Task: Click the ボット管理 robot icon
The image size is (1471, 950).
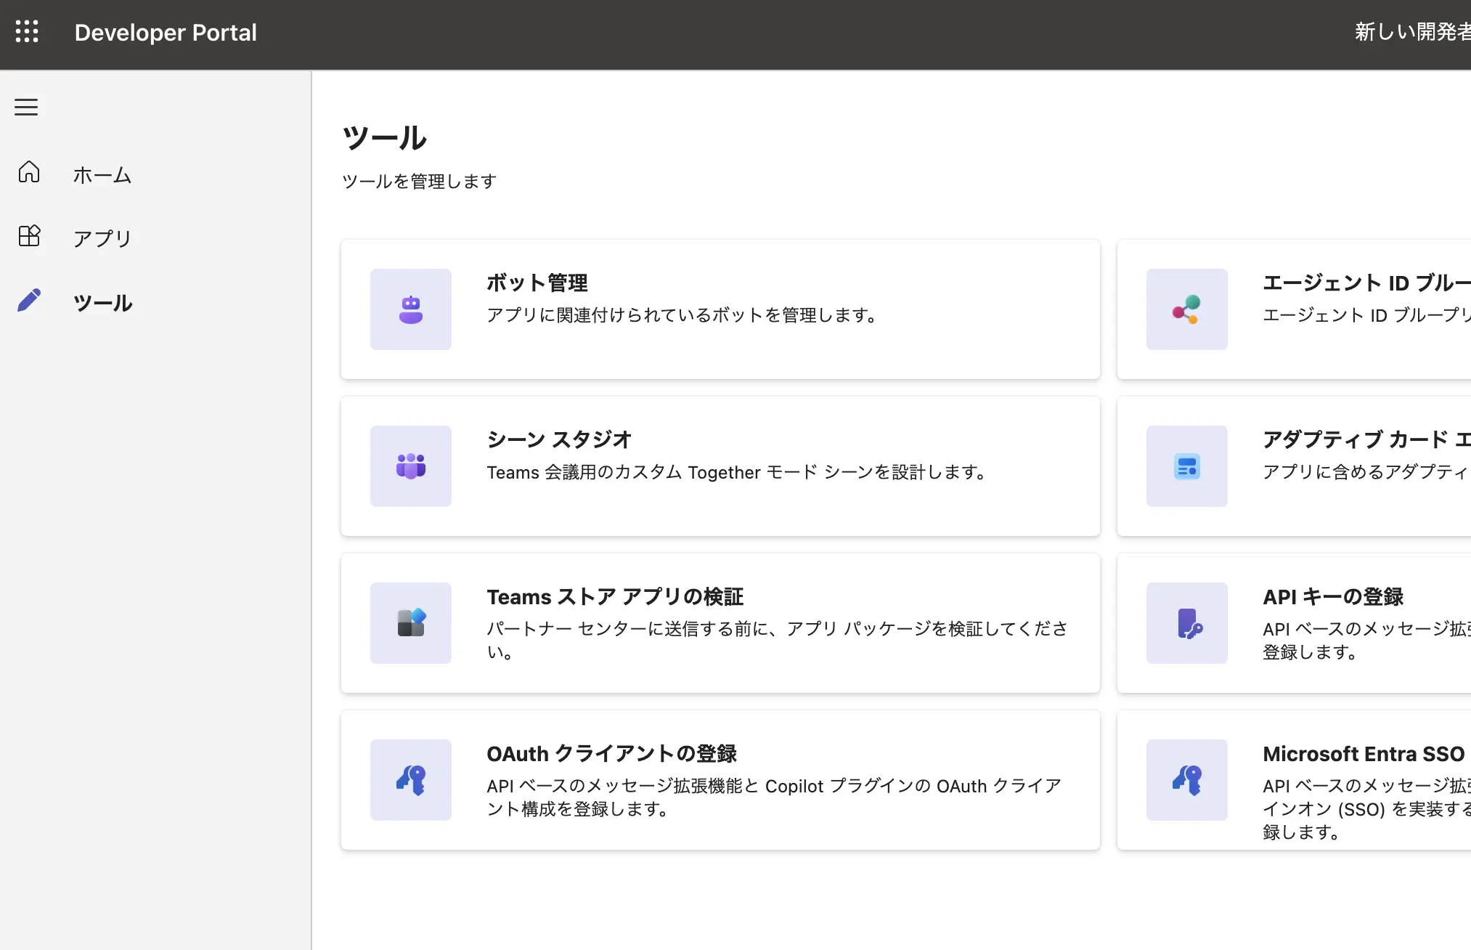Action: pos(411,309)
